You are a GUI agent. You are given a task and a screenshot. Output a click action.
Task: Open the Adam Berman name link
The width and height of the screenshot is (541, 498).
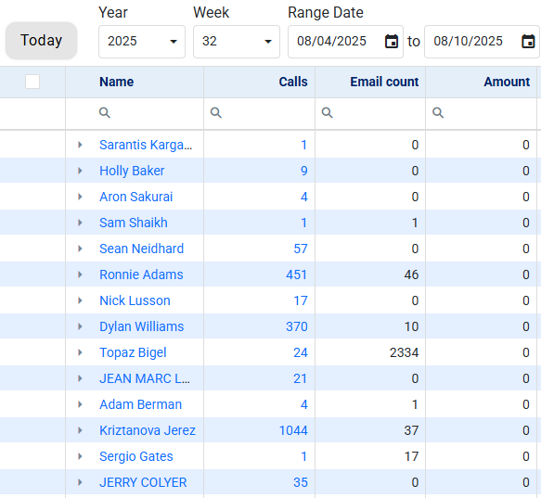140,404
